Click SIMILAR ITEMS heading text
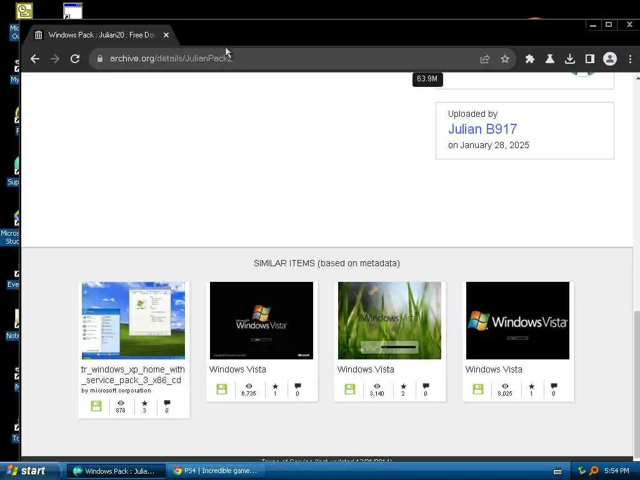The image size is (640, 480). (326, 263)
